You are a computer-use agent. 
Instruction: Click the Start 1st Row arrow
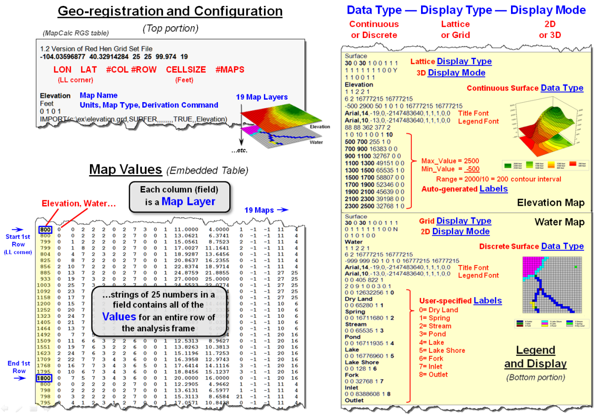point(17,229)
